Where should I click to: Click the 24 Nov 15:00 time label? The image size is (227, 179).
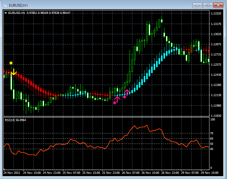click(32, 173)
